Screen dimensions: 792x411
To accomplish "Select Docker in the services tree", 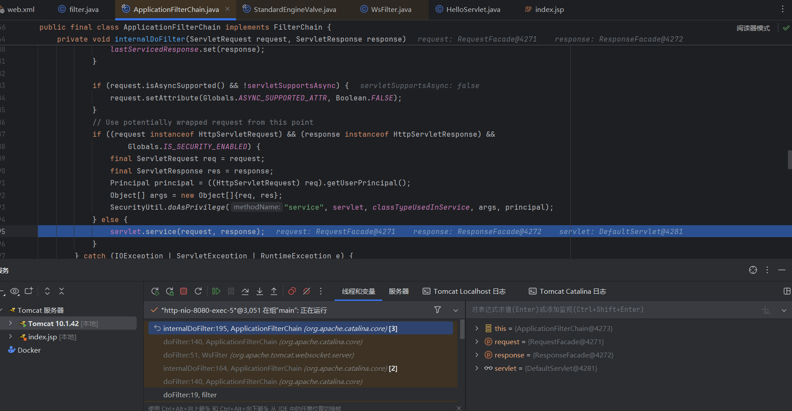I will [29, 350].
